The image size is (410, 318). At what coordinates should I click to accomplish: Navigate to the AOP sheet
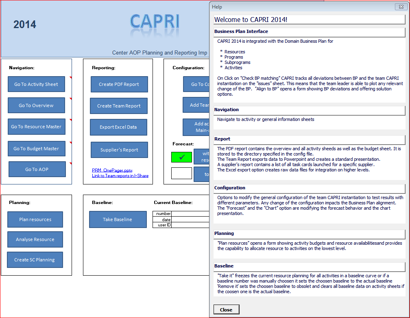click(36, 169)
